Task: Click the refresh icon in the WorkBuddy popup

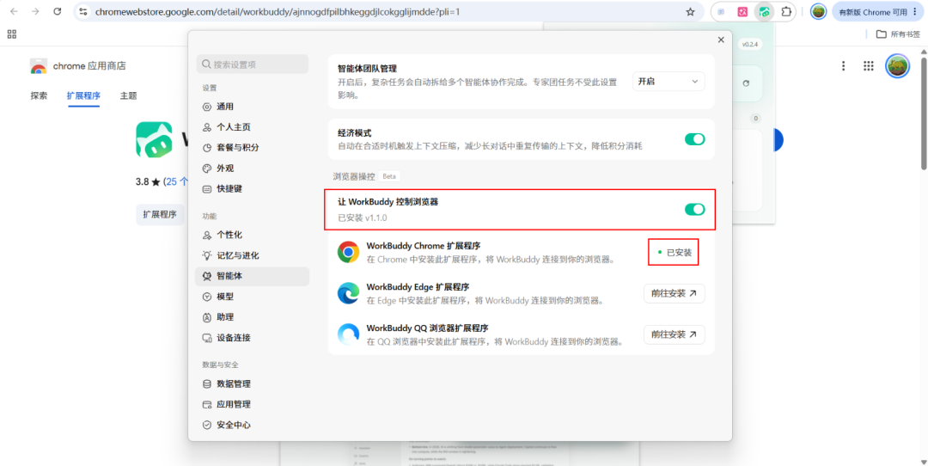Action: [x=746, y=83]
